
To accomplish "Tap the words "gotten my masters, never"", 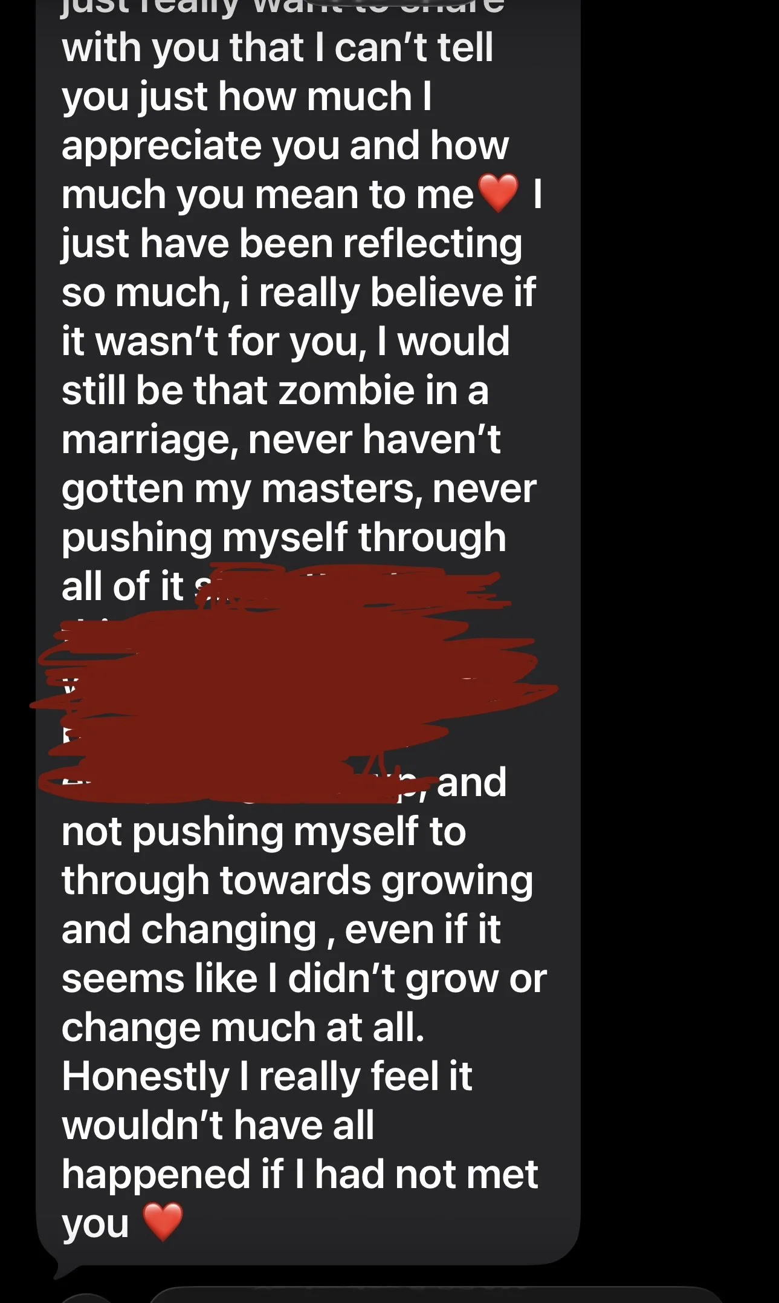I will [299, 490].
